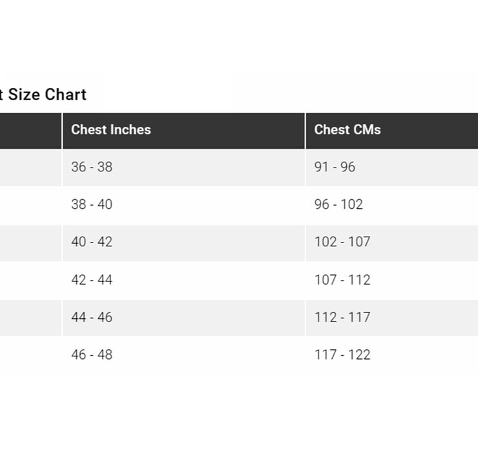Click the 91 - 96 cm cell
The image size is (478, 476).
tap(335, 167)
